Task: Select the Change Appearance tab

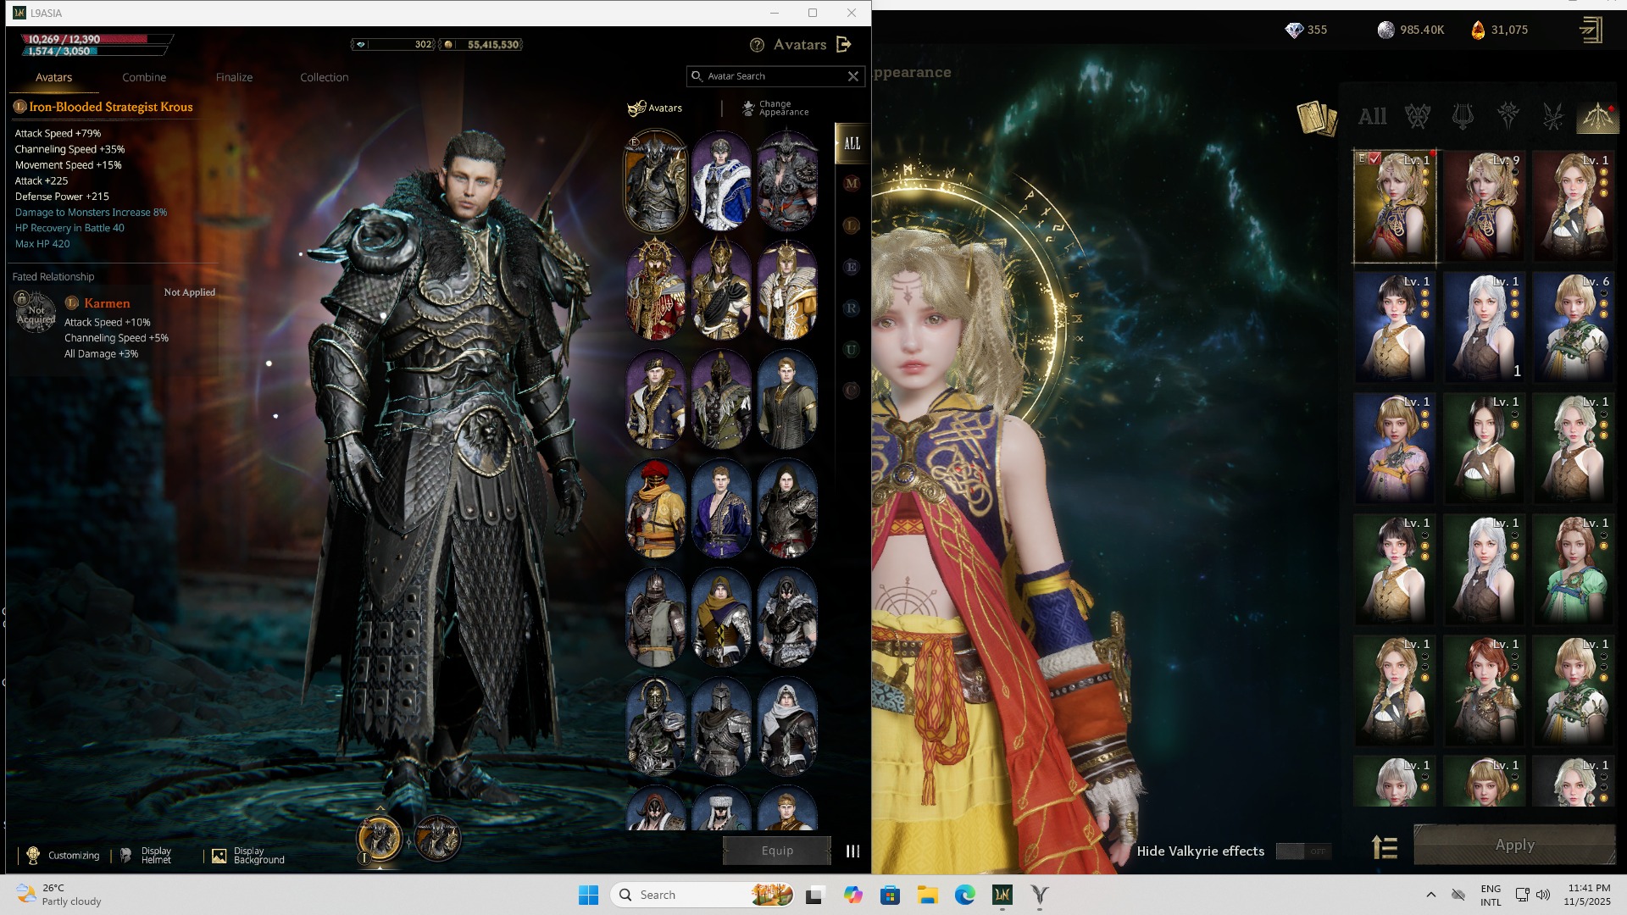Action: tap(775, 108)
